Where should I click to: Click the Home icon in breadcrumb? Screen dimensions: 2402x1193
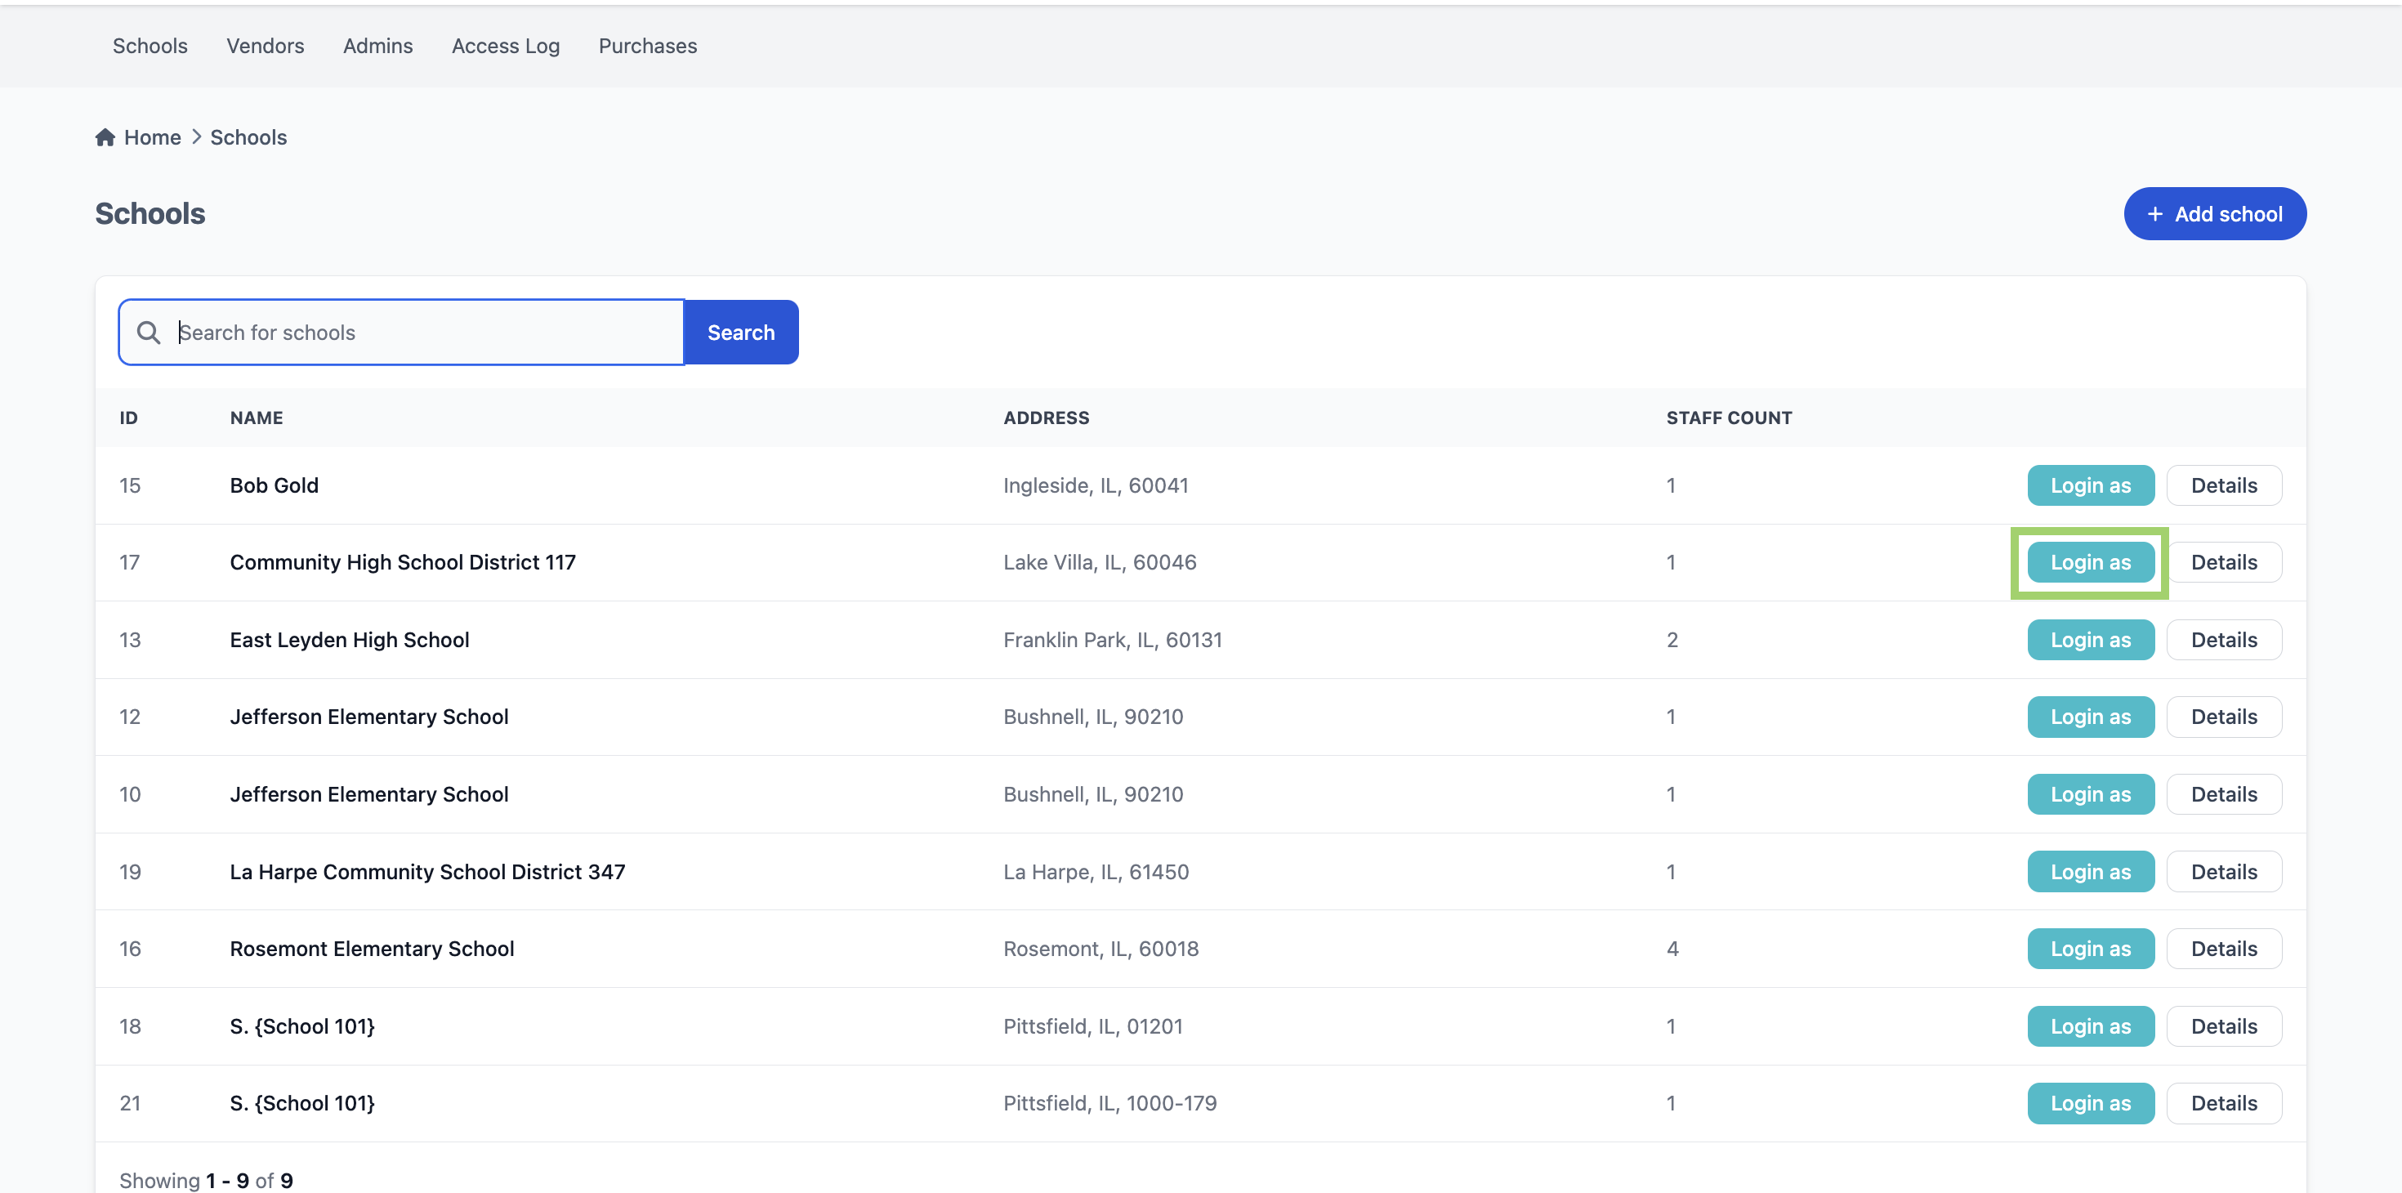(x=105, y=137)
